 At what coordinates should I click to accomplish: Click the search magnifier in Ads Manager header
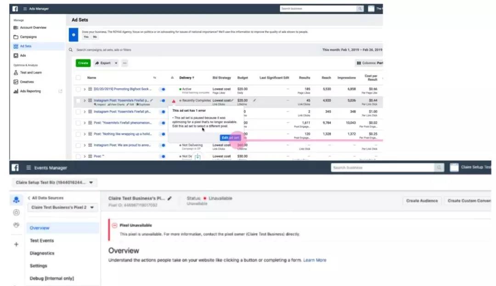(360, 9)
